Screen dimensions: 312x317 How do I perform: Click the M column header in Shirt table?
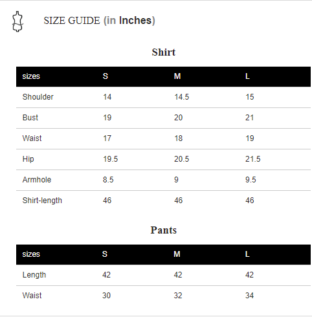tap(177, 76)
